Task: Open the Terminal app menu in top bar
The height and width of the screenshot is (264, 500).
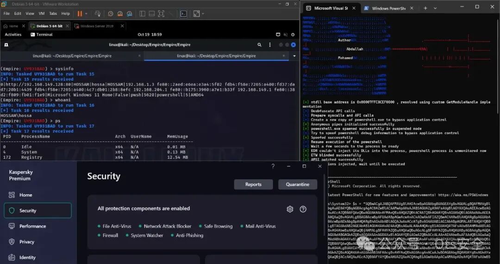Action: point(42,34)
